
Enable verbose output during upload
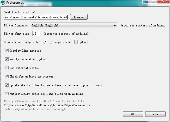(76, 42)
